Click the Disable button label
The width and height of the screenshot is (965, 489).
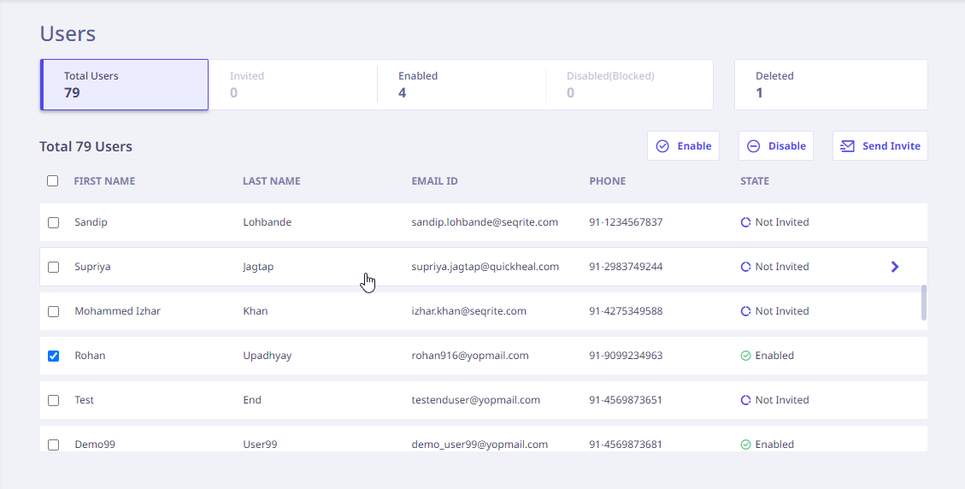pos(786,146)
